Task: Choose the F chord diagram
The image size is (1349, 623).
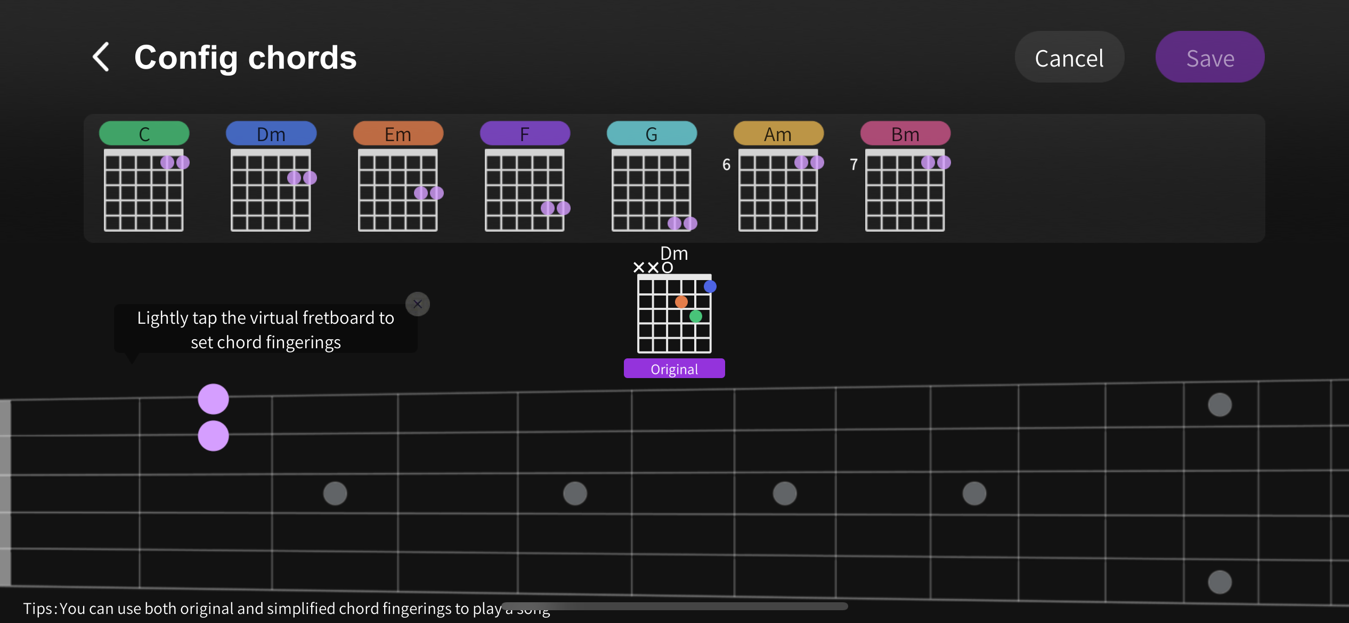Action: [524, 190]
